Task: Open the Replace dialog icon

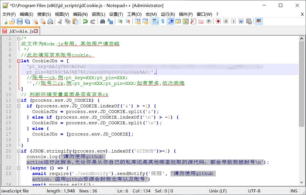Action: (110, 21)
